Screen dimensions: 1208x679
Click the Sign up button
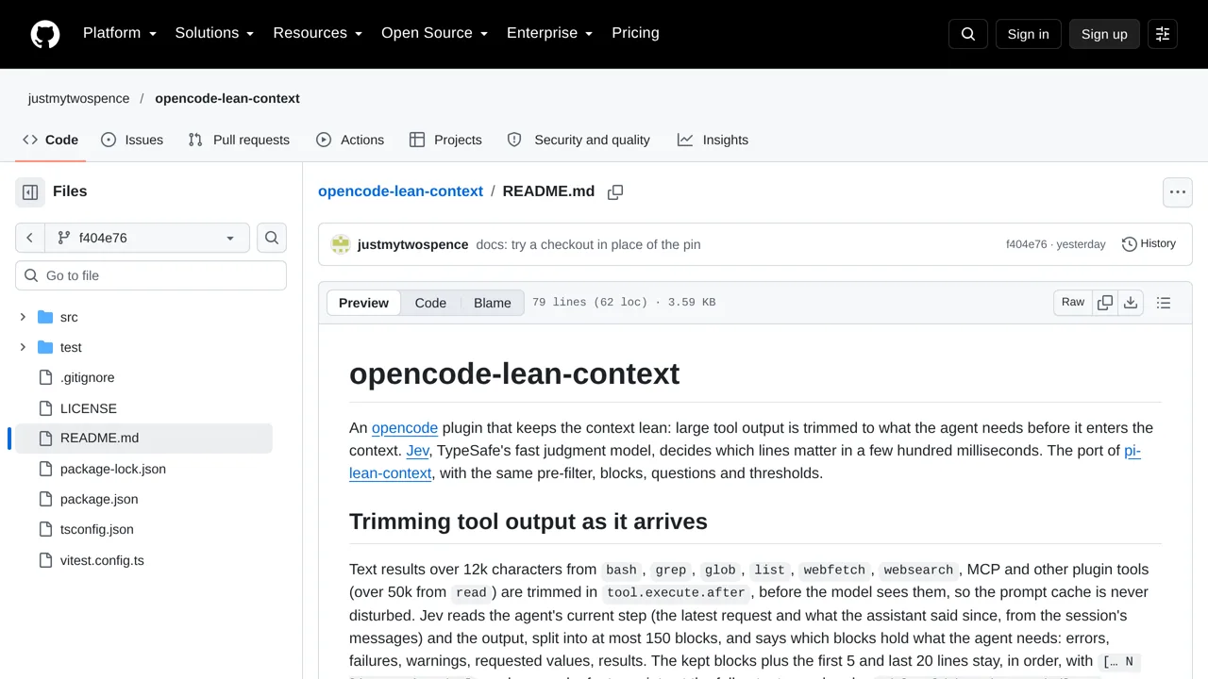1104,34
